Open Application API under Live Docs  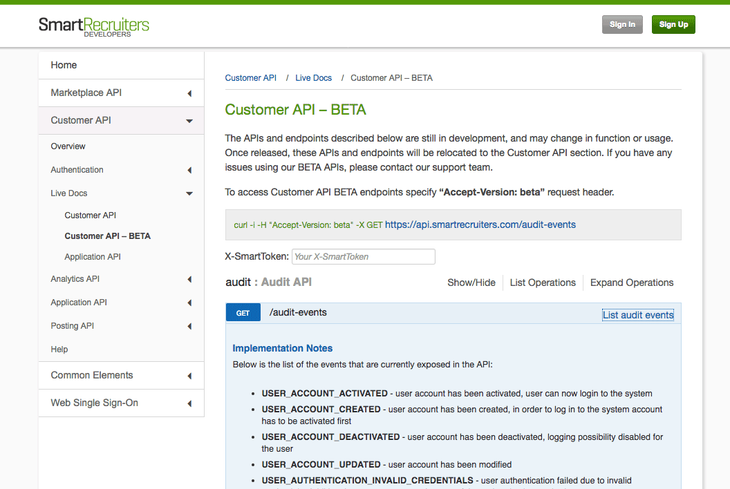click(x=93, y=257)
